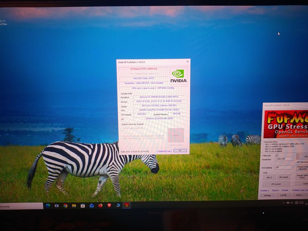Click OK in the results dialog
This screenshot has height=231, width=308.
click(x=180, y=150)
